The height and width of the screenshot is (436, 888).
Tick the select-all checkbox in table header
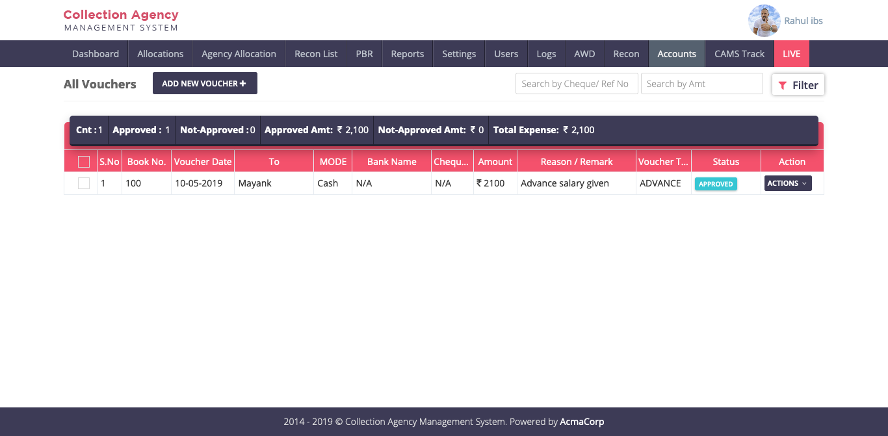pyautogui.click(x=84, y=162)
